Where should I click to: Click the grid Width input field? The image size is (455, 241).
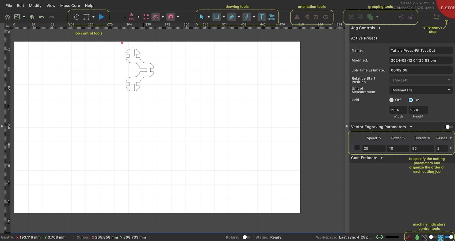tap(398, 110)
